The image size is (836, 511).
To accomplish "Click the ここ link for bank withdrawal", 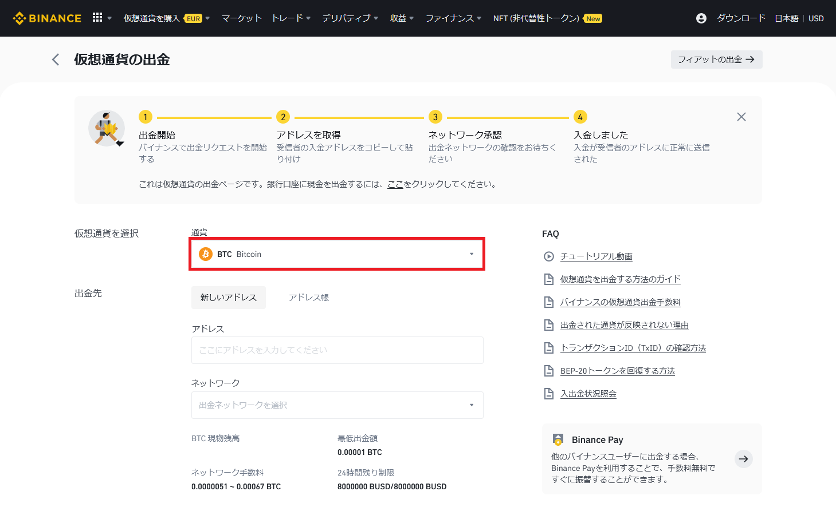I will click(x=395, y=184).
